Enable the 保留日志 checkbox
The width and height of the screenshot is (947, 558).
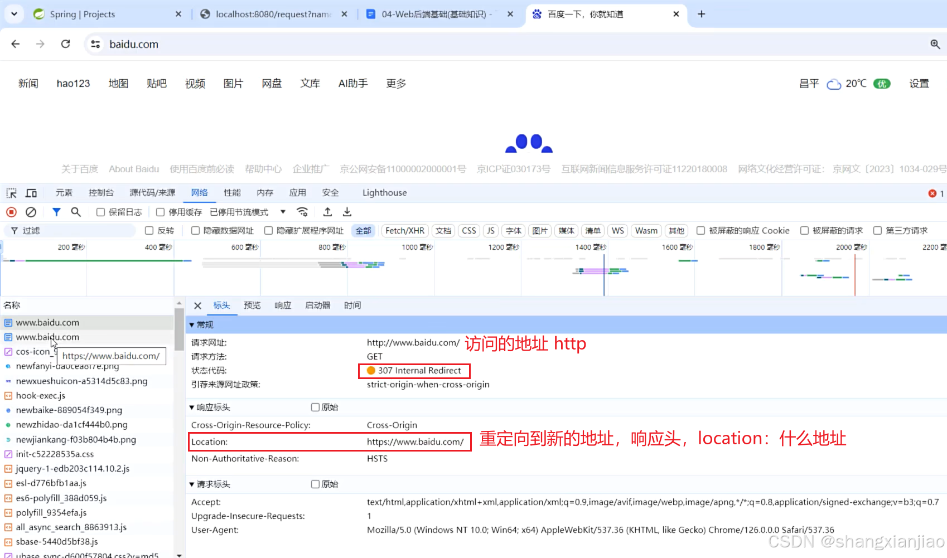(x=101, y=212)
